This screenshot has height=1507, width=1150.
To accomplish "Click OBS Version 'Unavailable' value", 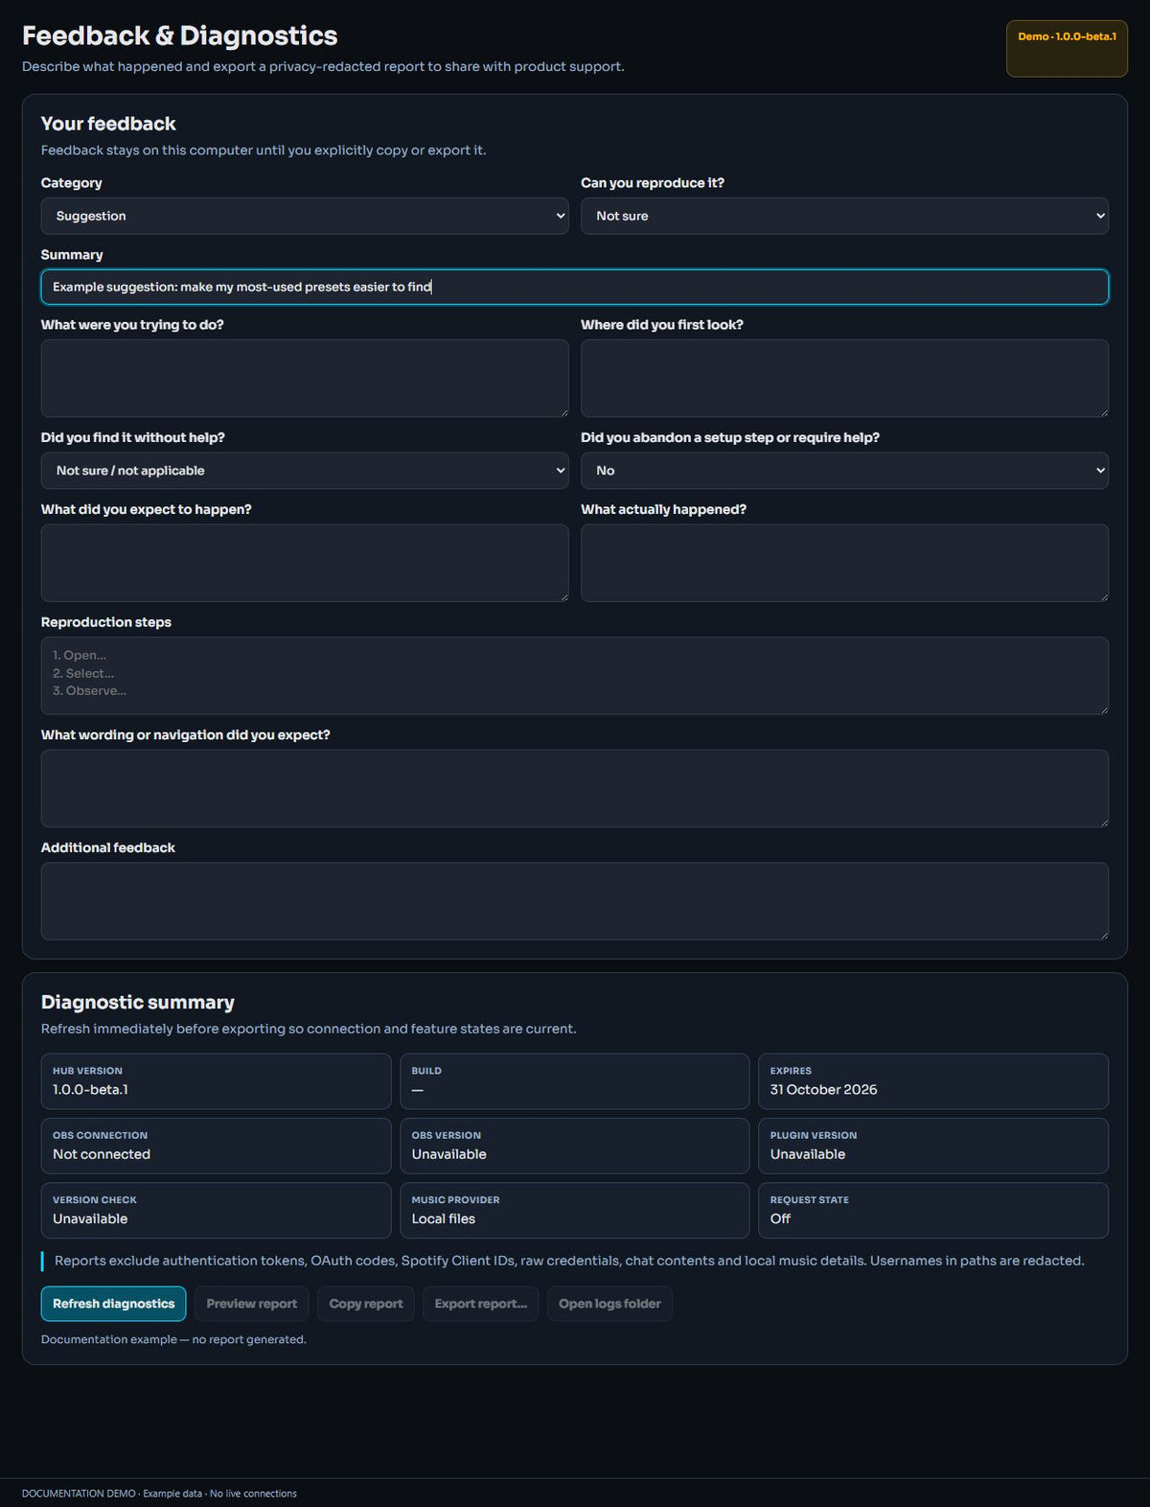I will click(449, 1154).
